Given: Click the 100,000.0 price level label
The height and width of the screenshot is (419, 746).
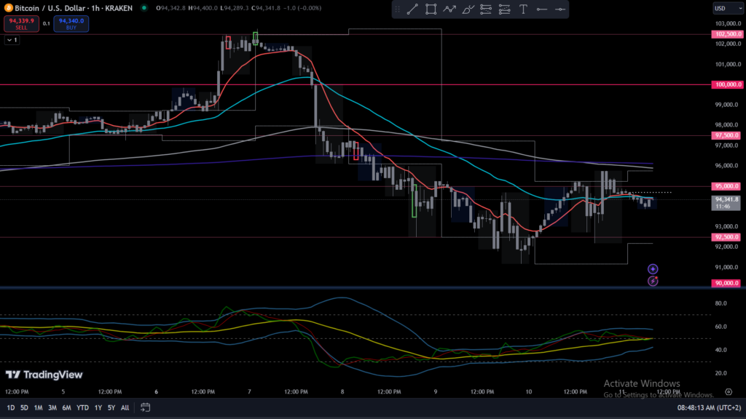Looking at the screenshot, I should [726, 85].
